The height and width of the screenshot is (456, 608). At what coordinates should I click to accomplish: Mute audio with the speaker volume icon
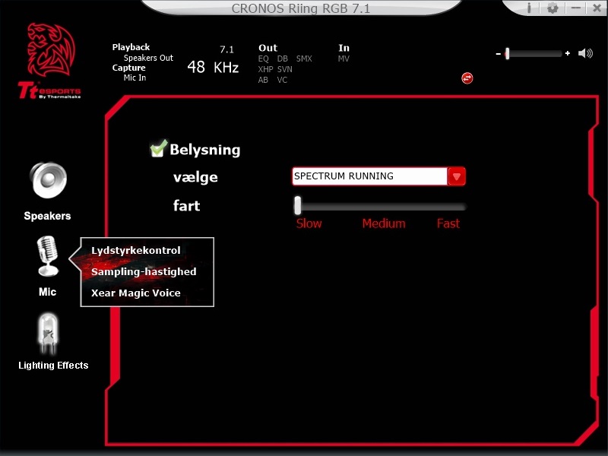pyautogui.click(x=585, y=53)
